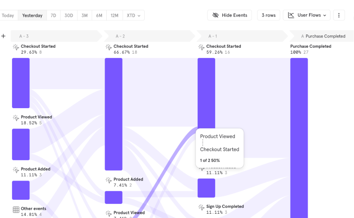This screenshot has height=218, width=354.
Task: Click the 'Sign Up Completed' label
Action: click(225, 206)
